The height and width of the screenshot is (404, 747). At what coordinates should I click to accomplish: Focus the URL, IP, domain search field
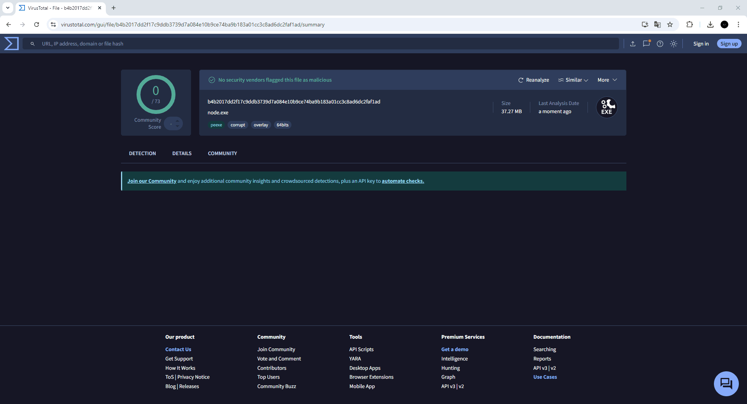pos(321,44)
